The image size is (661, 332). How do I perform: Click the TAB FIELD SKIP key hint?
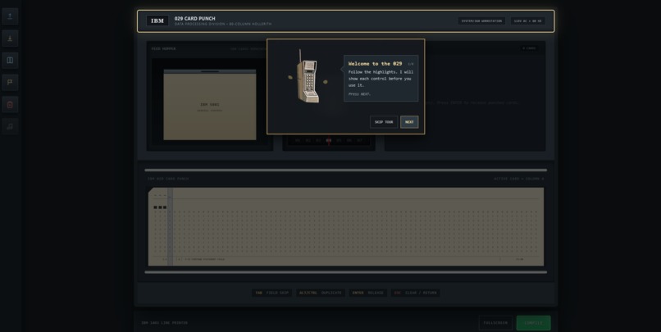point(272,293)
